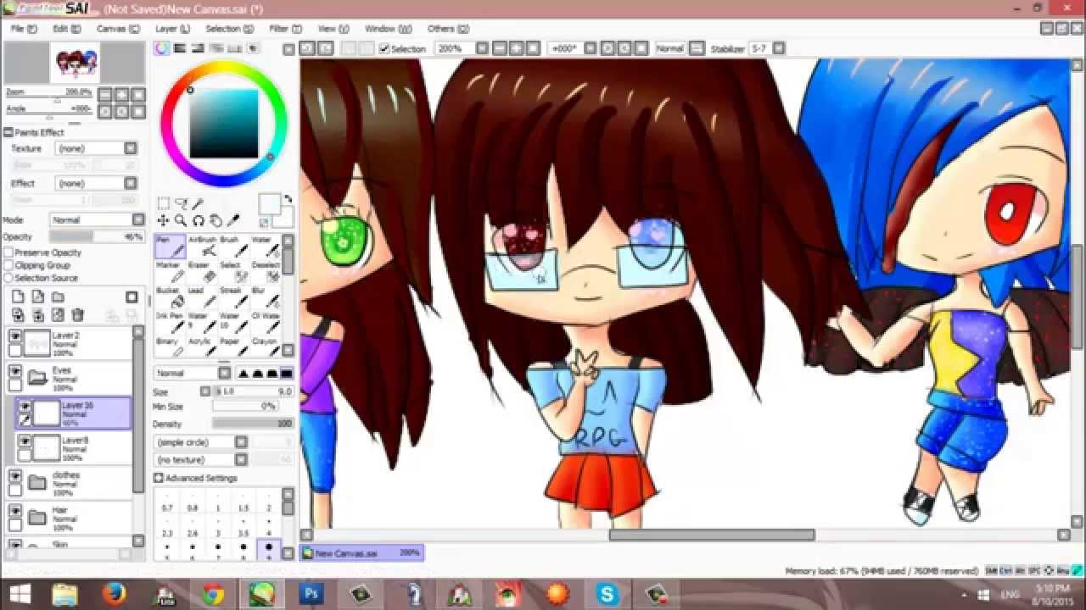Enable Clipping Group checkbox

pyautogui.click(x=8, y=265)
